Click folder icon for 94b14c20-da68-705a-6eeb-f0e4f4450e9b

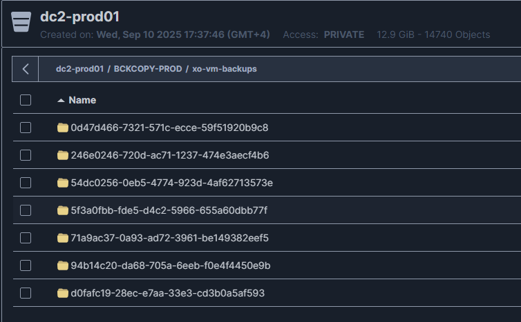(x=63, y=265)
